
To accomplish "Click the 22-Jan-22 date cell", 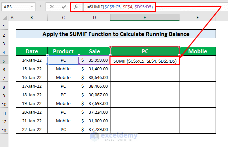I will point(31,129).
